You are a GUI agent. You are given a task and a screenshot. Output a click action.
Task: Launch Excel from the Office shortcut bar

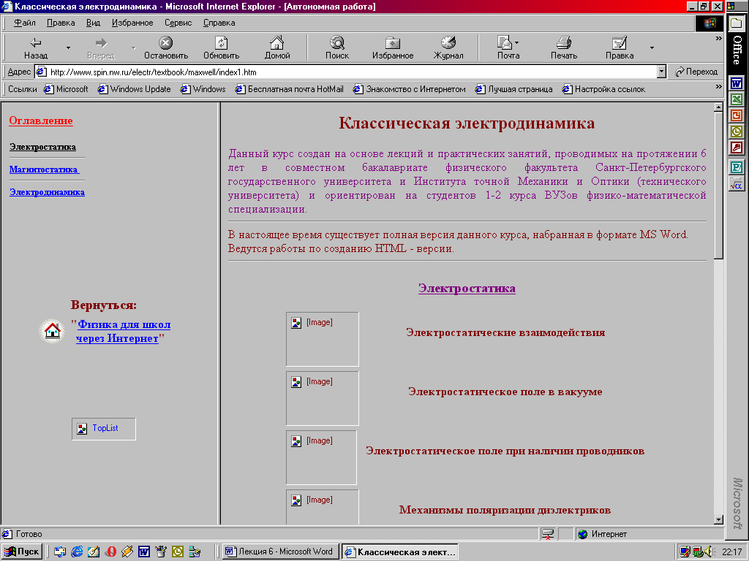(736, 99)
